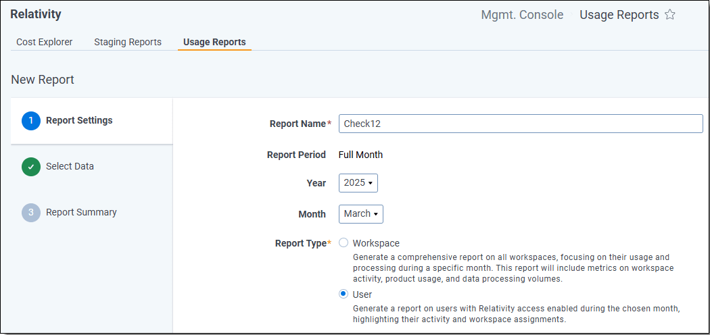Click the step 1 circle icon

click(31, 121)
